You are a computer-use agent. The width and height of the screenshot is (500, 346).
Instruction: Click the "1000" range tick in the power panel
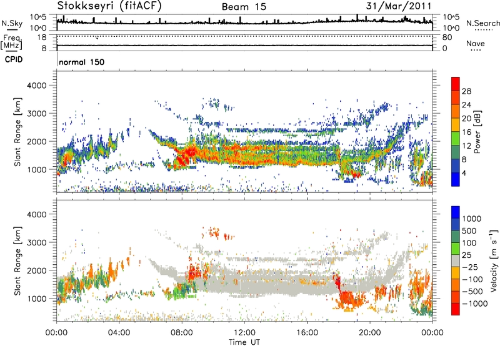pos(36,169)
